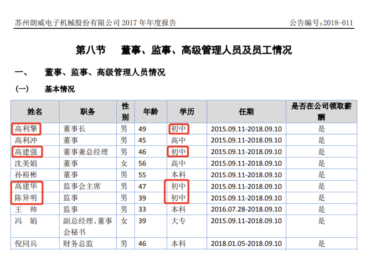Screen dimensions: 376x261
Task: Select the name 高建华
Action: point(26,186)
